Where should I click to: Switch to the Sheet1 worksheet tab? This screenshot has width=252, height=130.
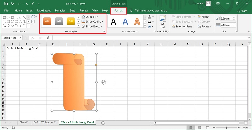tap(24, 122)
